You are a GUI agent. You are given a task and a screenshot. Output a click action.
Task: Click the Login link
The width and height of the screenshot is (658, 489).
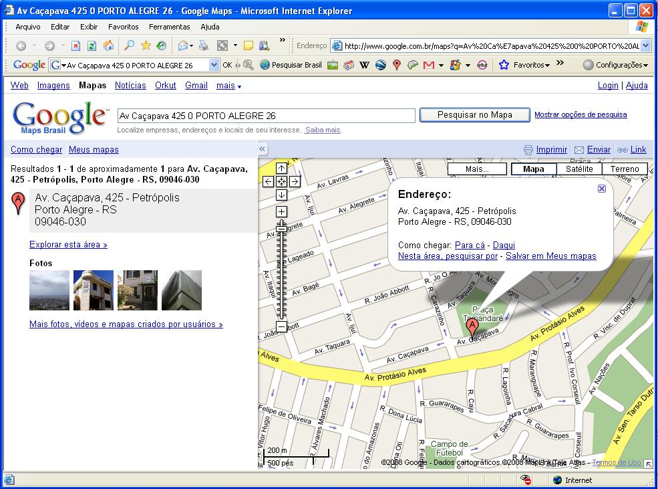(608, 85)
